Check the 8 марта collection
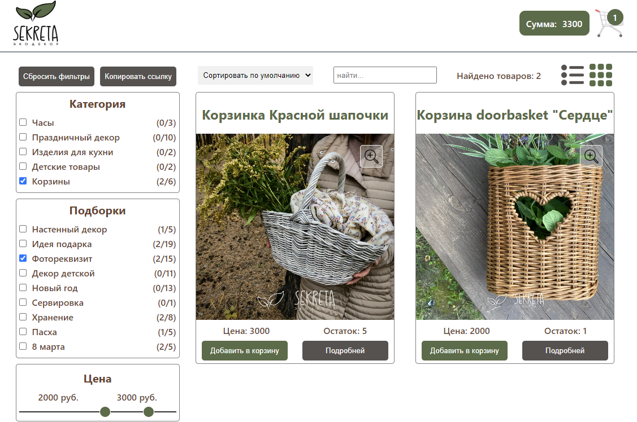Viewport: 637px width, 422px height. coord(23,346)
